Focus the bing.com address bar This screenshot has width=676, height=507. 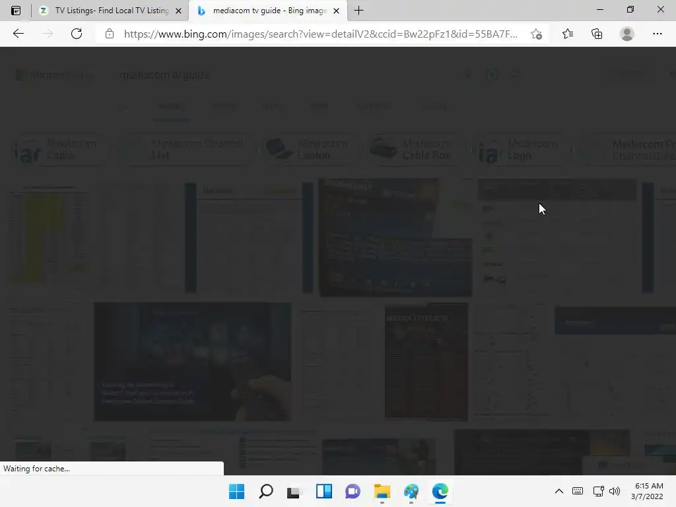(321, 34)
